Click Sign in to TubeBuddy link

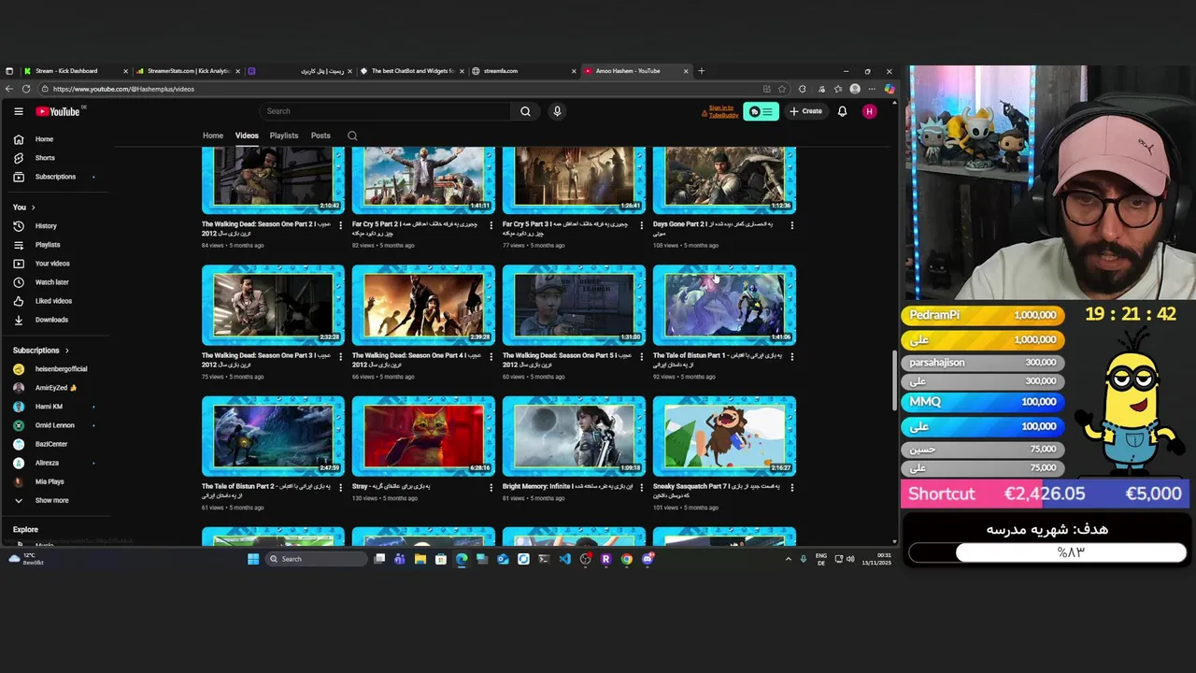(x=722, y=111)
